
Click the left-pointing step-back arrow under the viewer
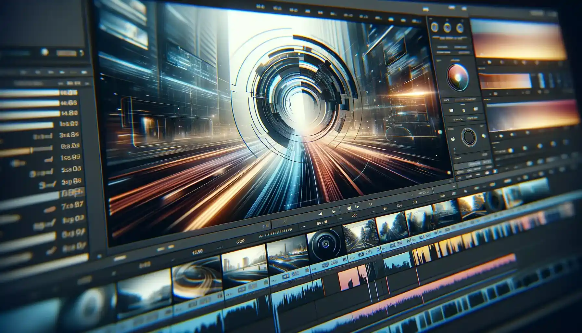320,214
